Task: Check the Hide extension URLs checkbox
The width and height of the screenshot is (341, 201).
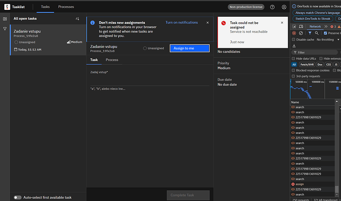Action: (321, 58)
